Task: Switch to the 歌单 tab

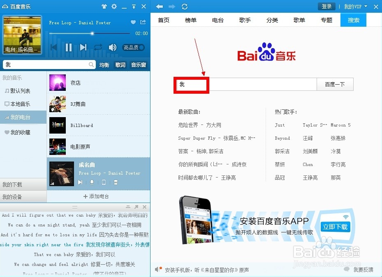Action: 299,20
